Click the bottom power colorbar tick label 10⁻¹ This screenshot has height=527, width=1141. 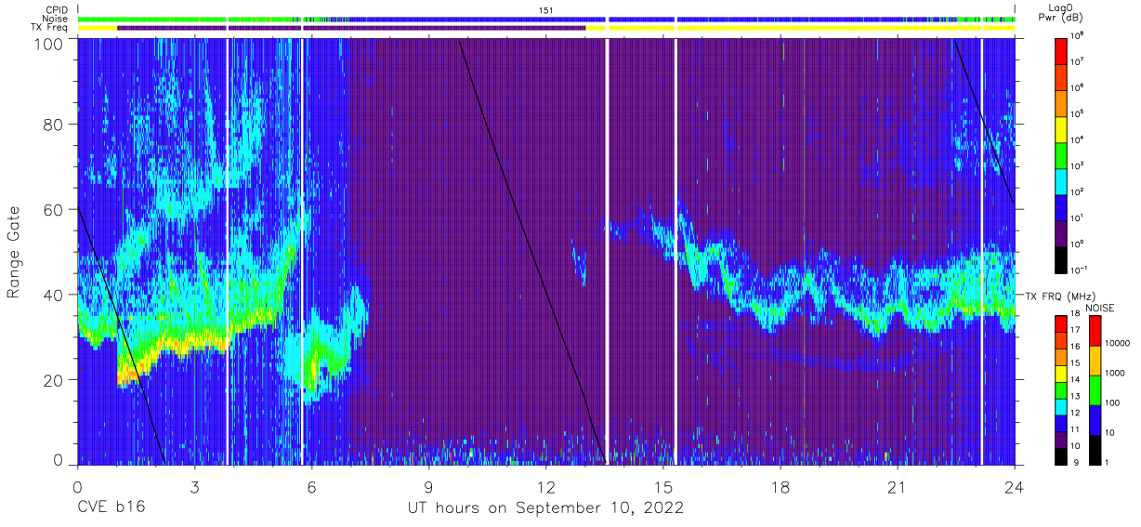click(1079, 270)
